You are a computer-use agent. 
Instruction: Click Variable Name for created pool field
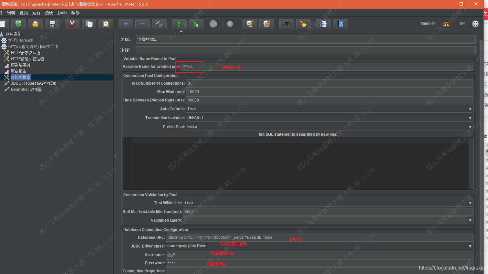tap(327, 67)
